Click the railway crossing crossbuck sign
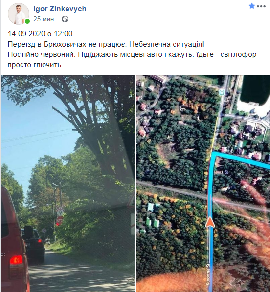Screen dimensions: 270x292 (60, 207)
